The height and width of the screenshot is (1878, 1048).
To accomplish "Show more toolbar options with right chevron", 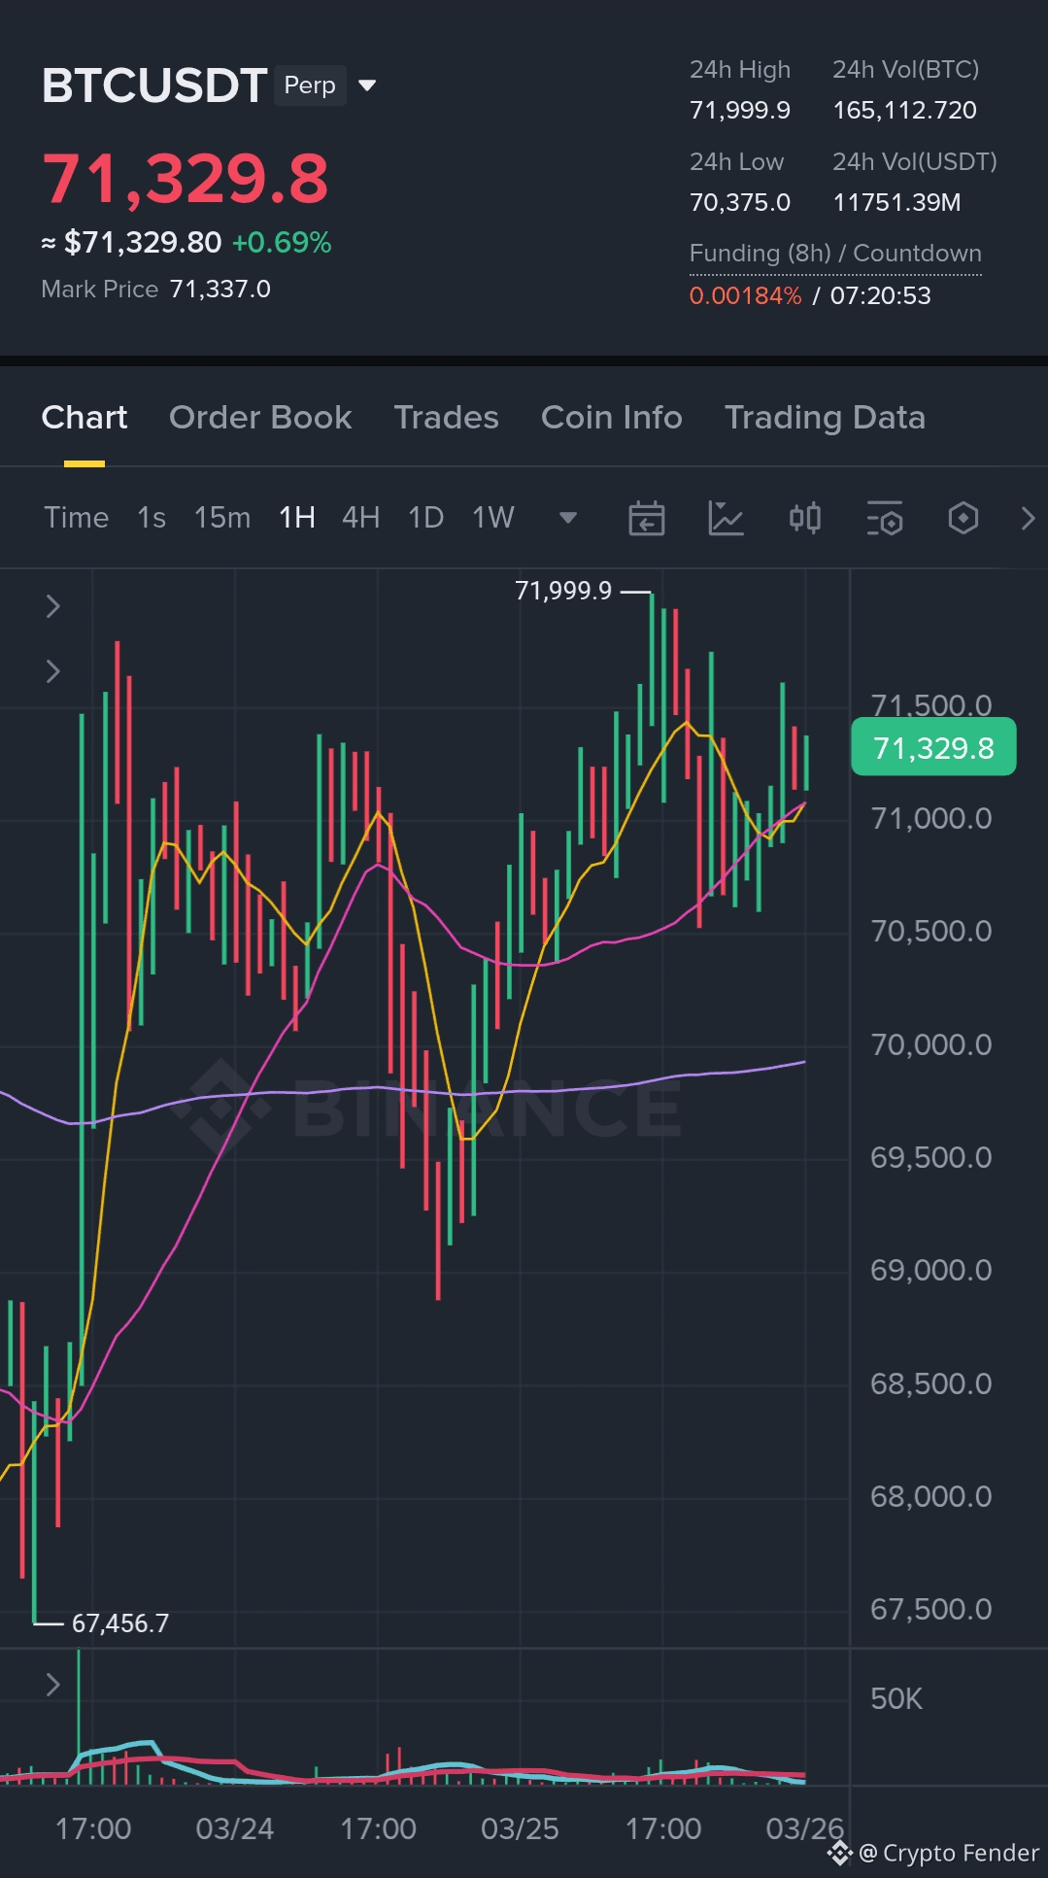I will (x=1028, y=518).
